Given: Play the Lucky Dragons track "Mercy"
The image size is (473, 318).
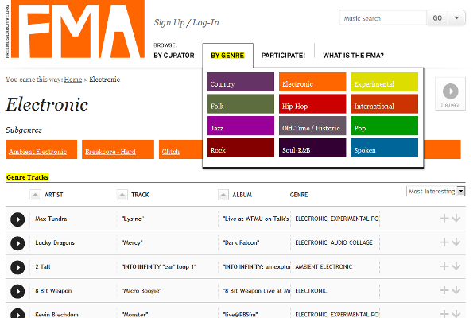Looking at the screenshot, I should pos(17,243).
